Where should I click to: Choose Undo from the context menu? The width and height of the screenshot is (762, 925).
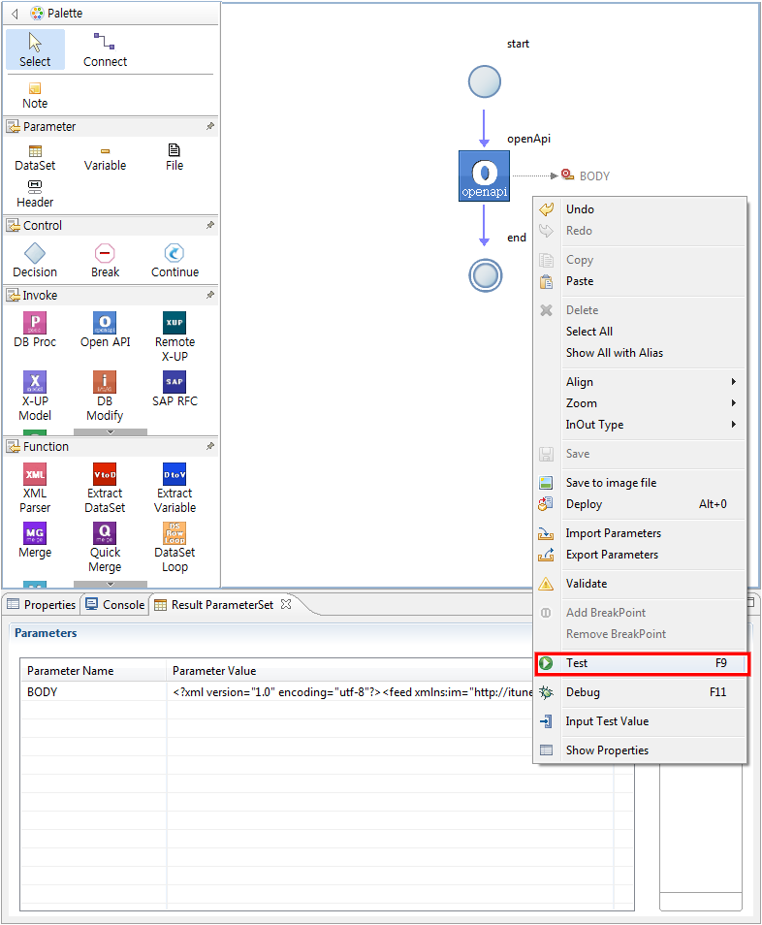tap(640, 208)
